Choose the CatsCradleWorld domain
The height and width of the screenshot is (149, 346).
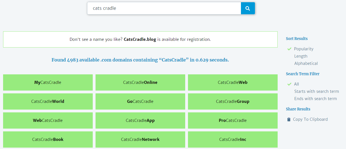tap(48, 101)
